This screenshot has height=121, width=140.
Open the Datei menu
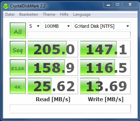coord(10,14)
